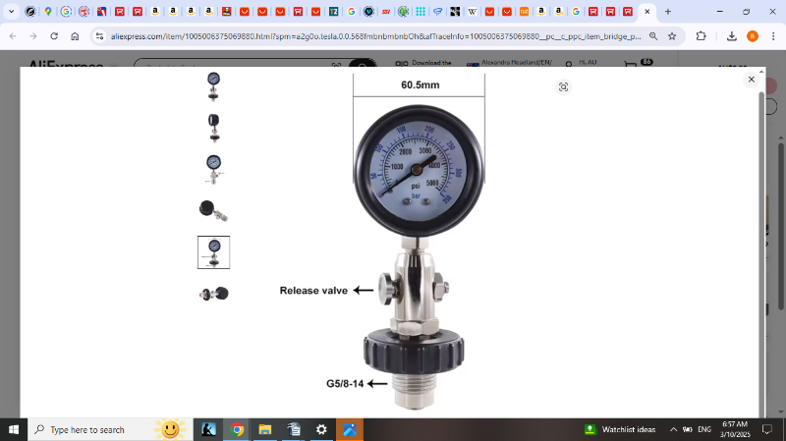This screenshot has height=441, width=786.
Task: Open the browser extensions puzzle icon
Action: pos(701,36)
